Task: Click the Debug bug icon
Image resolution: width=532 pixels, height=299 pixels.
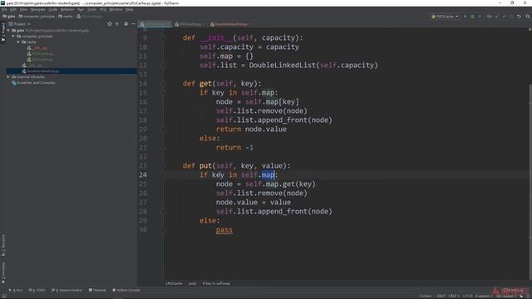Action: [472, 17]
